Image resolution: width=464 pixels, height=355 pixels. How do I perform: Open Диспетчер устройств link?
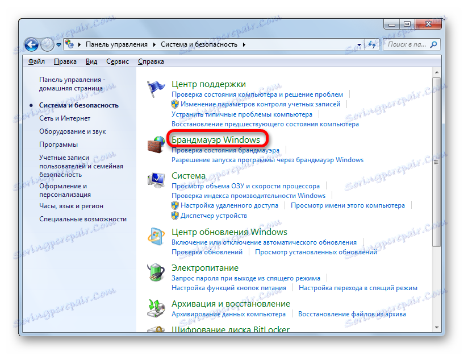click(x=214, y=216)
